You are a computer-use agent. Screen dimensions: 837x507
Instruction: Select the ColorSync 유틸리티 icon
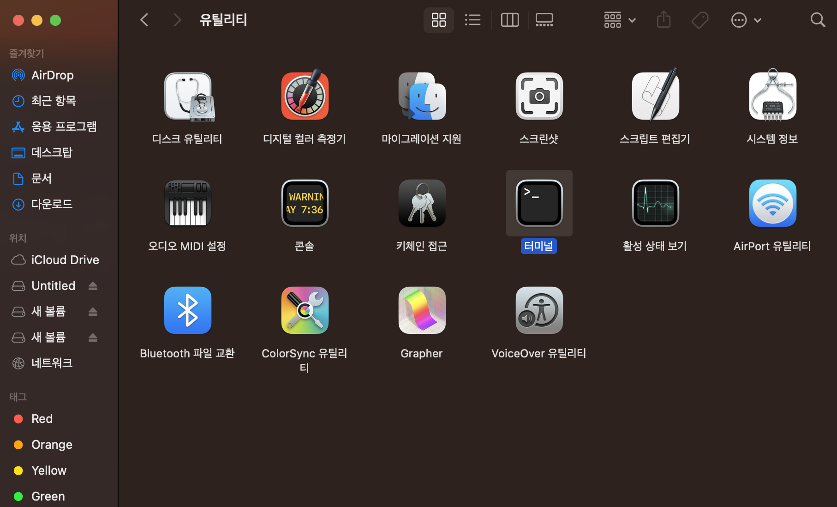click(305, 310)
